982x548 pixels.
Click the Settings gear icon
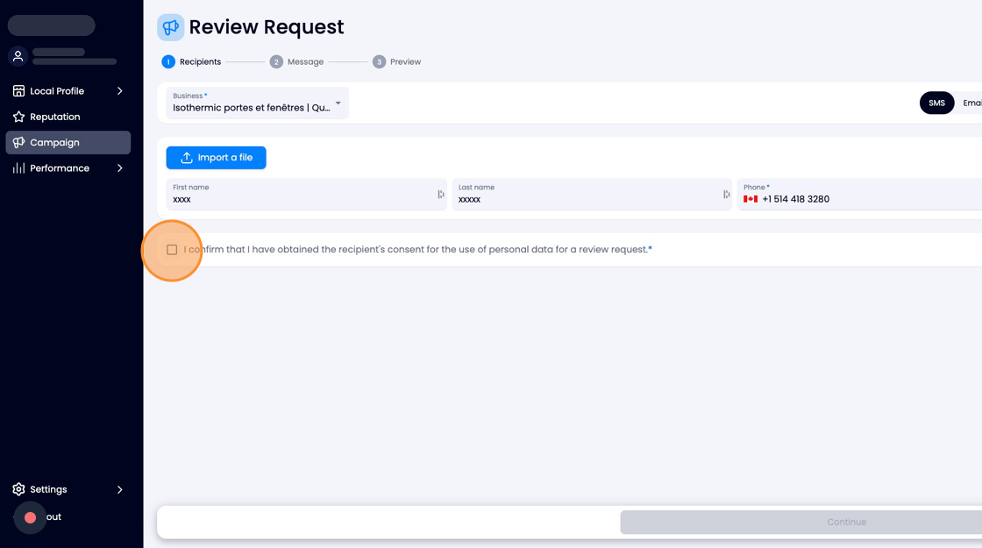coord(18,489)
